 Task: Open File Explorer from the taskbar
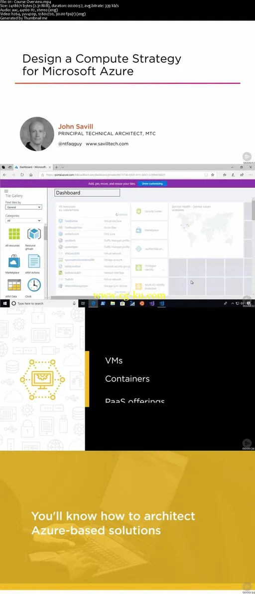tap(113, 303)
